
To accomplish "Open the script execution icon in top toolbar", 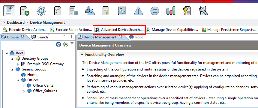I will tap(25, 11).
